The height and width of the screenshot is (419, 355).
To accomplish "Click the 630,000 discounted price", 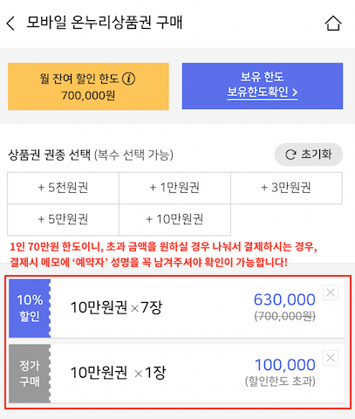I will click(x=284, y=299).
